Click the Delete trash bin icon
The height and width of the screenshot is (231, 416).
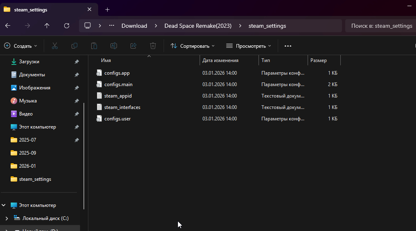click(153, 46)
